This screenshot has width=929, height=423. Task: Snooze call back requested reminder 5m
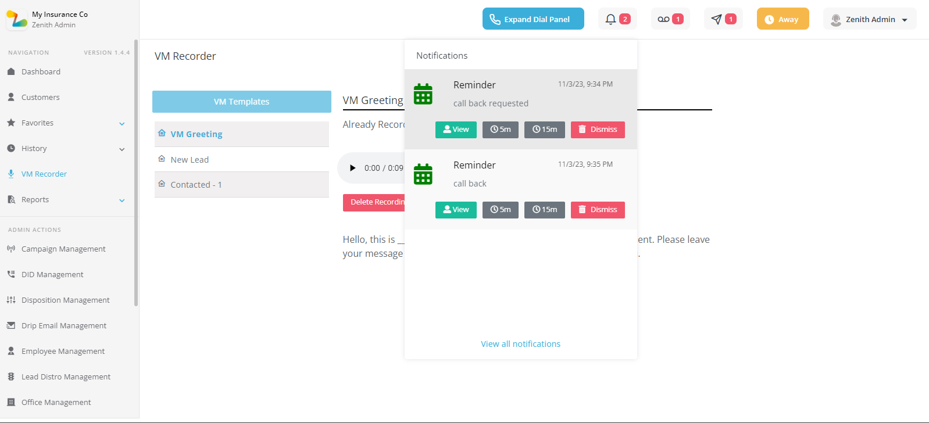tap(500, 130)
